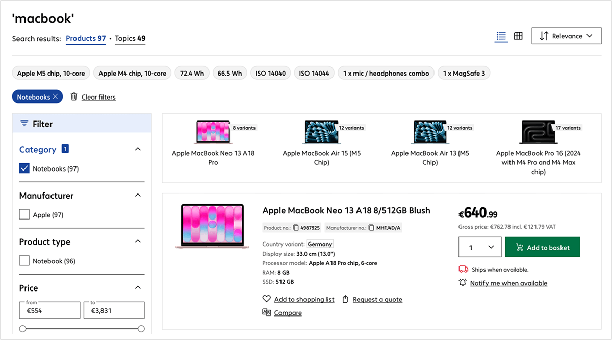Copy manufacturer number MHFJ4D/A icon
The image size is (612, 340).
[x=371, y=228]
